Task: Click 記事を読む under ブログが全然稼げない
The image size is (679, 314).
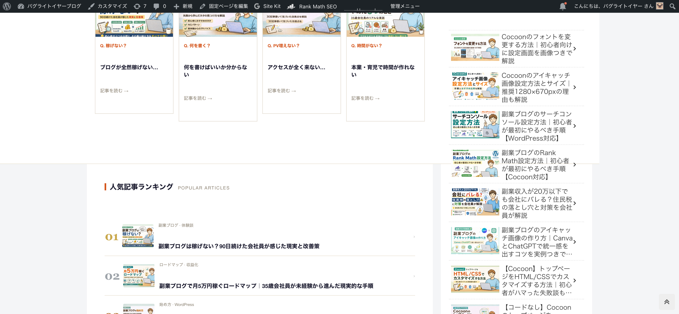Action: [114, 91]
